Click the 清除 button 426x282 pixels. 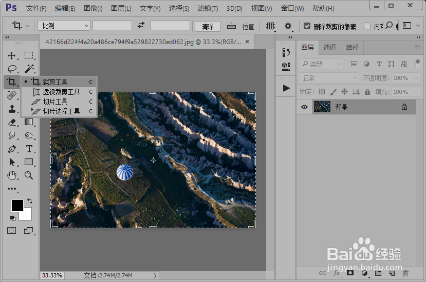pos(208,26)
